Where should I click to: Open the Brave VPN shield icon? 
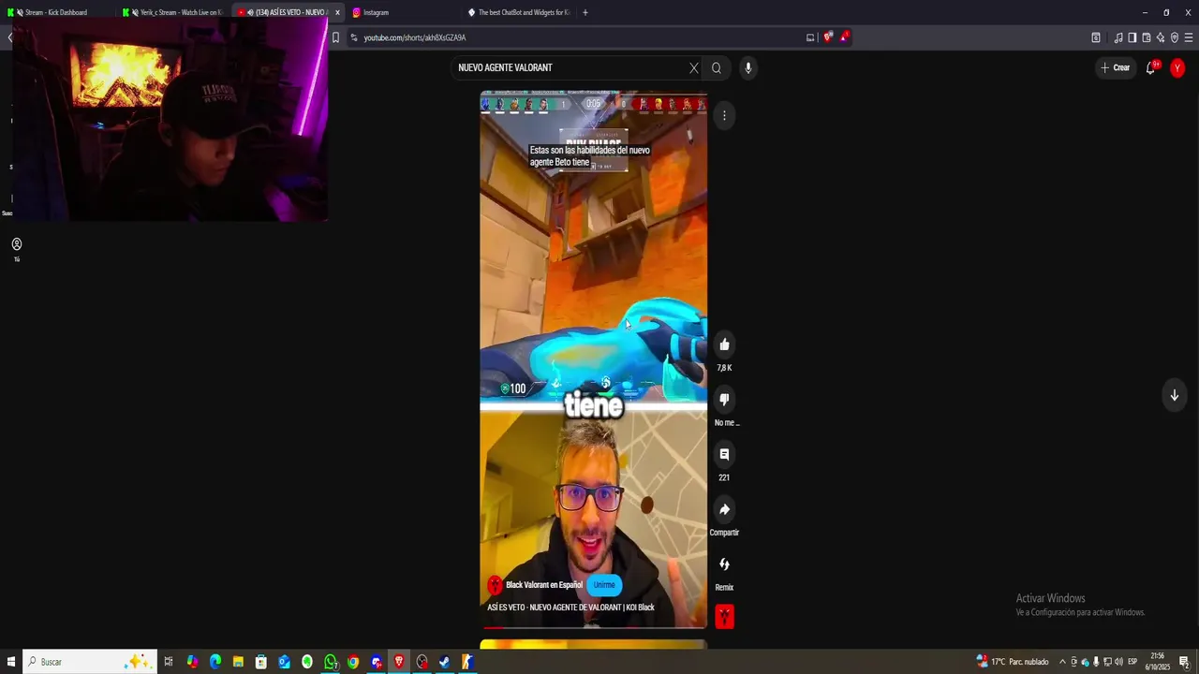[1175, 37]
